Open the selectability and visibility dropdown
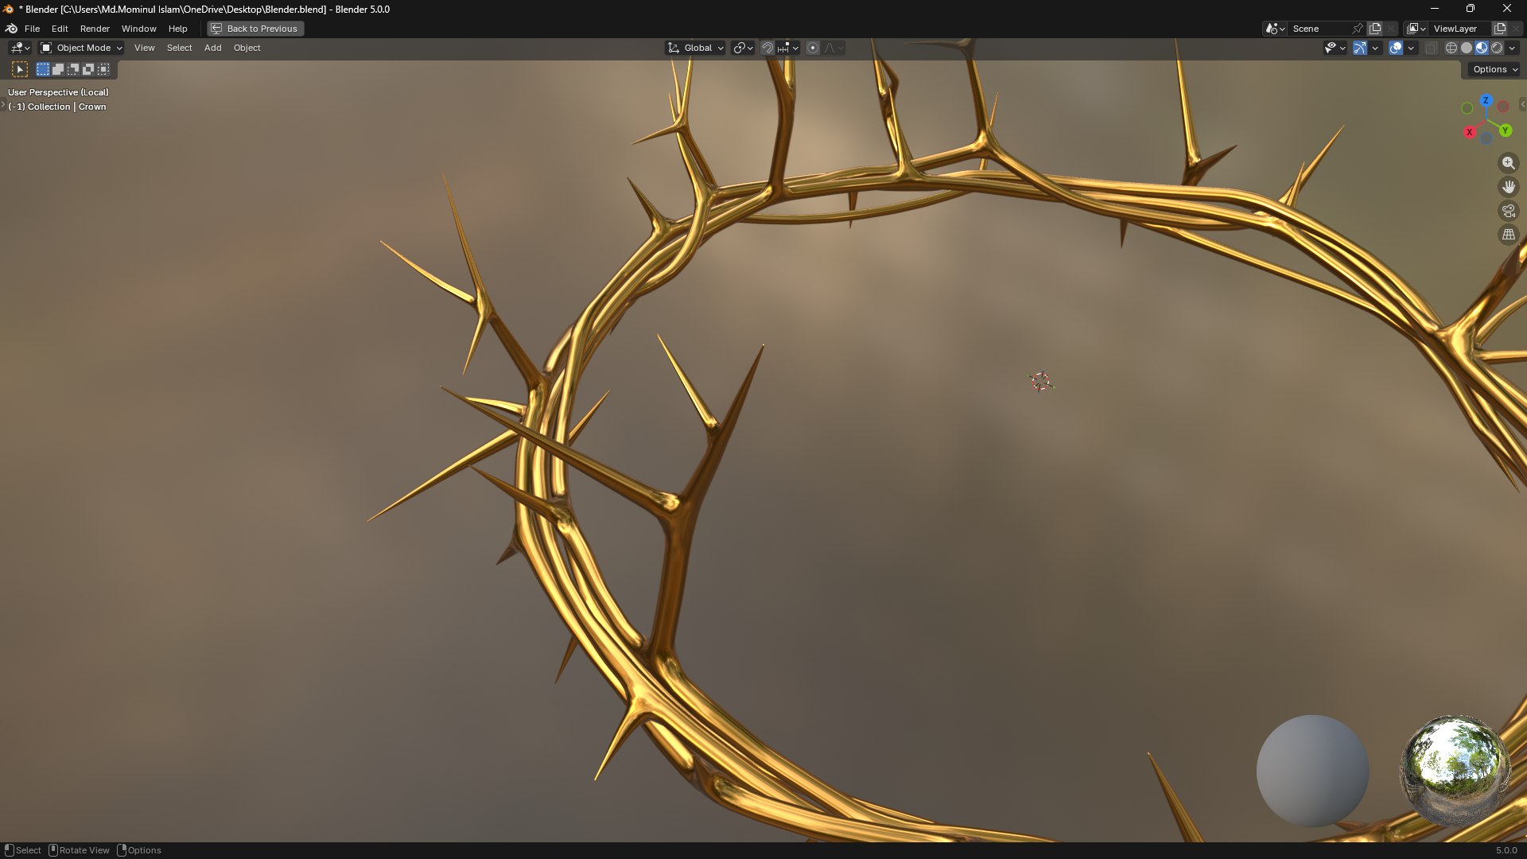 click(x=1334, y=48)
